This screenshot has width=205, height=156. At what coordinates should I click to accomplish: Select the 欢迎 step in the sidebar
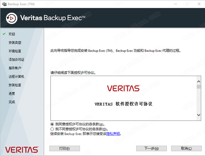click(12, 34)
